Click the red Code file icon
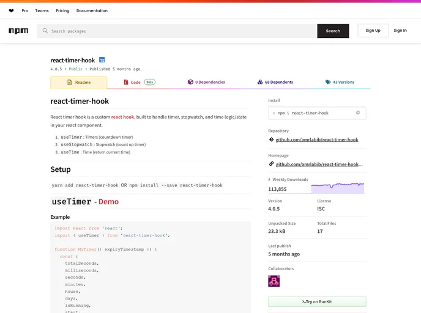The image size is (421, 313). coord(126,82)
